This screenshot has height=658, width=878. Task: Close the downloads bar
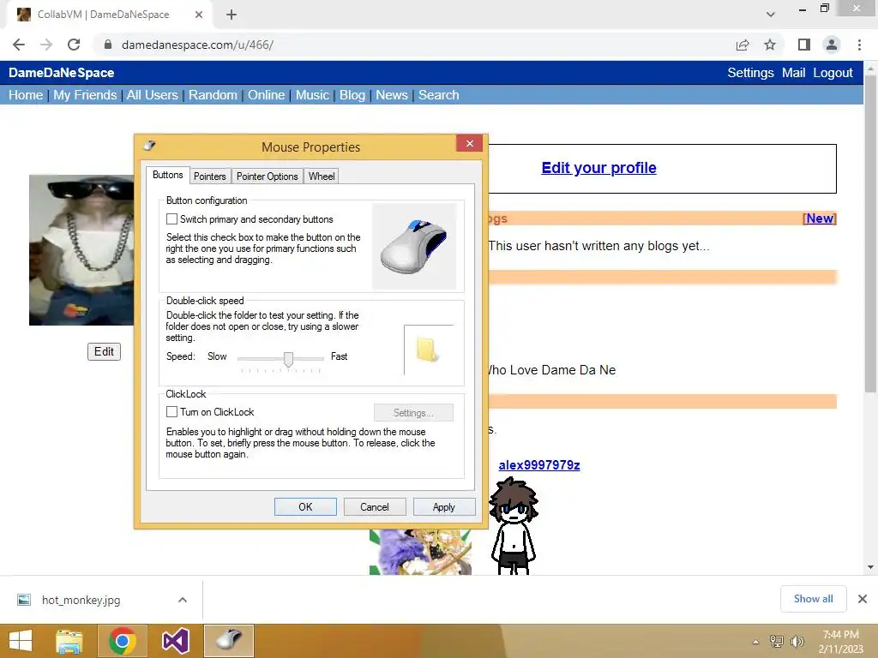[x=863, y=599]
